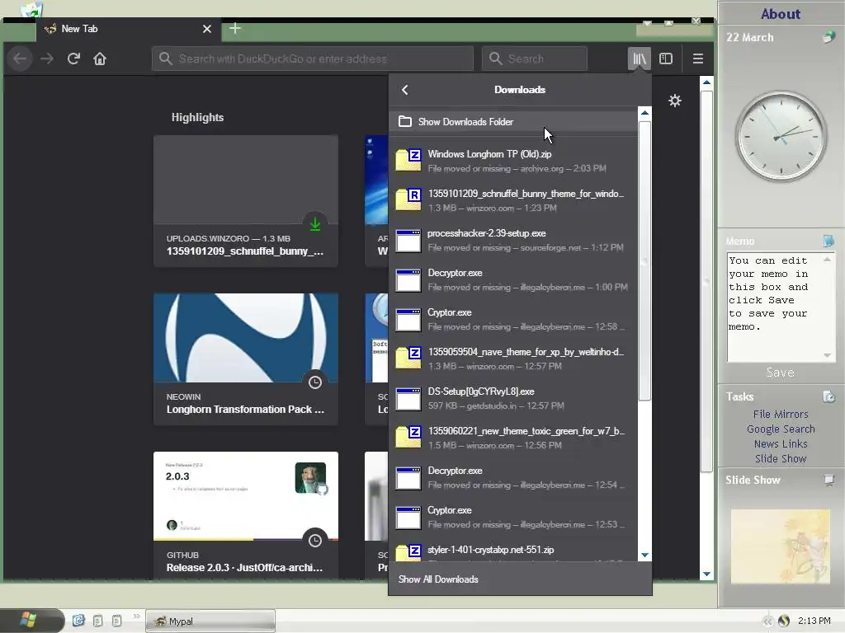This screenshot has height=633, width=845.
Task: Open the Google Search task link
Action: pos(781,429)
